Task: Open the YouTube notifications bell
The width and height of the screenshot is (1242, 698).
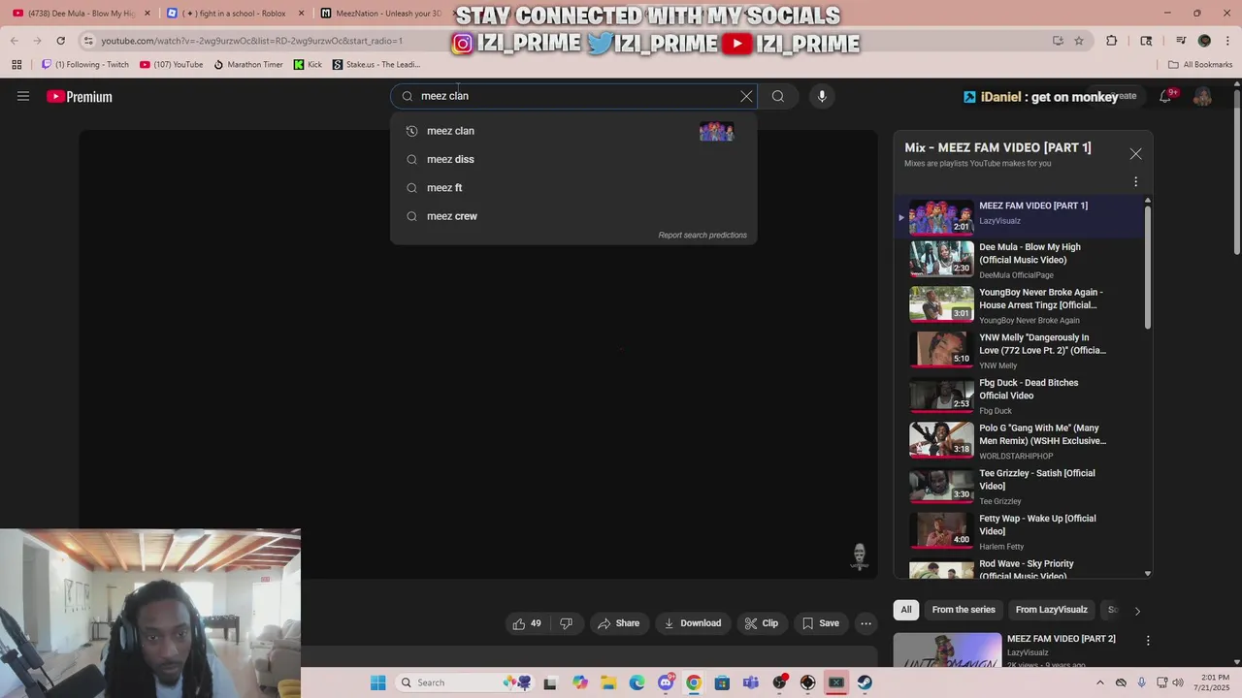Action: [1165, 96]
